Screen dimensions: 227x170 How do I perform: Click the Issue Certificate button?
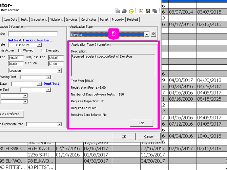pyautogui.click(x=12, y=114)
